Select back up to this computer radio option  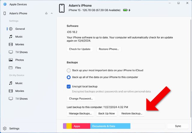[69, 77]
